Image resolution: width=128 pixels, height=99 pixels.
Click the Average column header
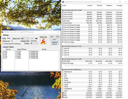[119, 6]
